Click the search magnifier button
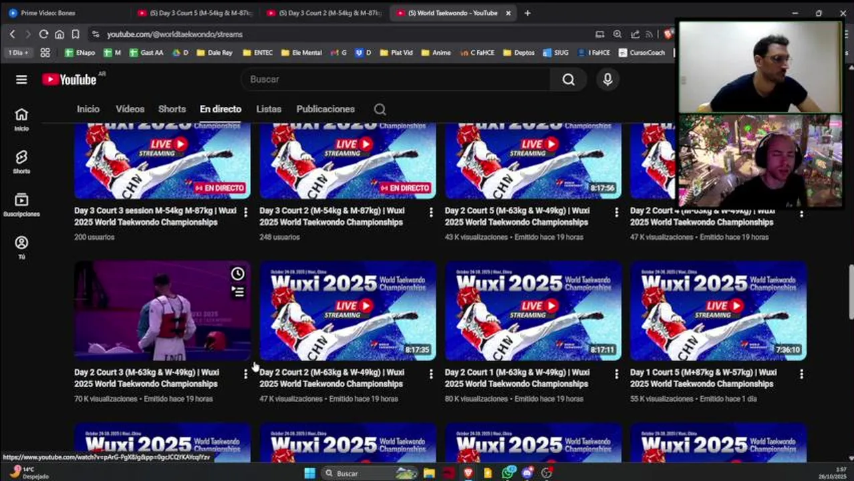Image resolution: width=854 pixels, height=481 pixels. (x=568, y=79)
